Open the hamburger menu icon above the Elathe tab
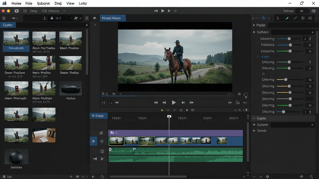The image size is (319, 179). coord(4,18)
